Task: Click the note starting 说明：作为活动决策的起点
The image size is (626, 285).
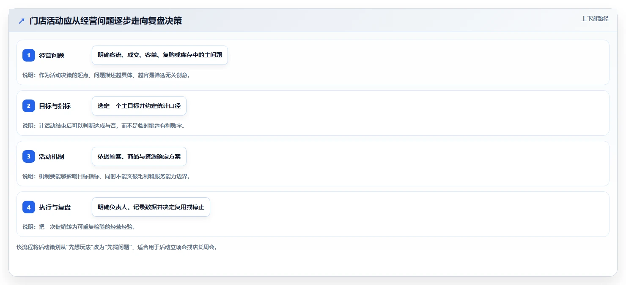Action: coord(106,75)
